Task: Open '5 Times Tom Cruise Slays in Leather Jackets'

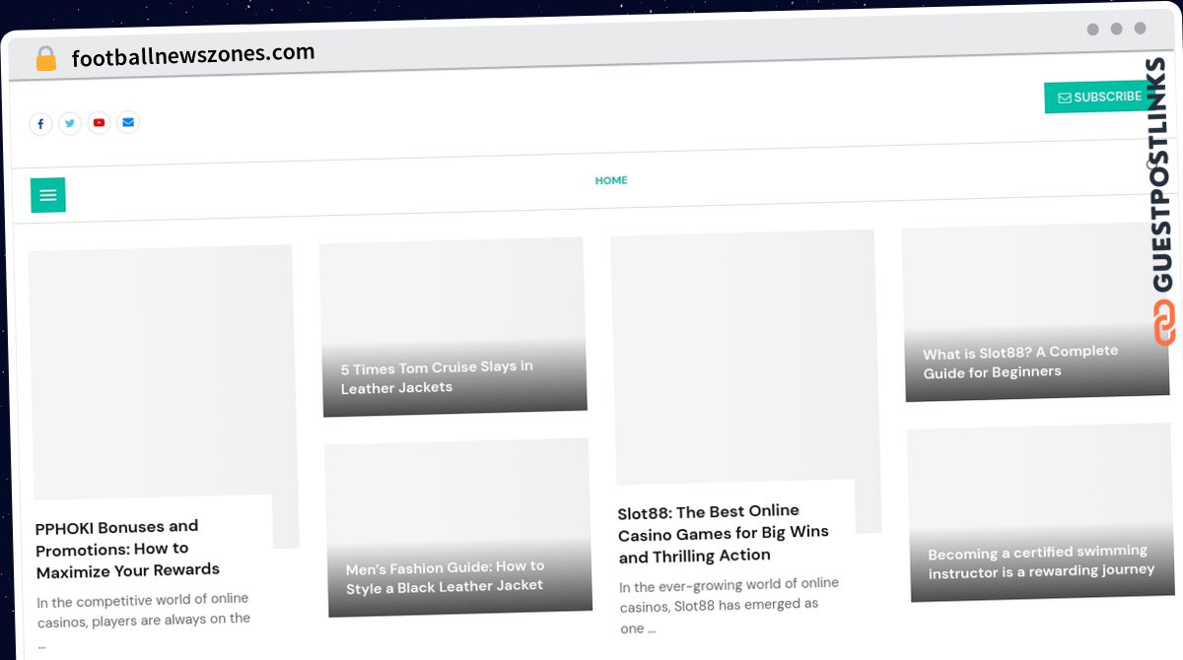Action: click(437, 377)
